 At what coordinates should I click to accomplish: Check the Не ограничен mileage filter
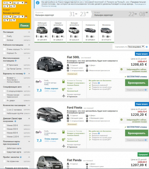coord(5,161)
